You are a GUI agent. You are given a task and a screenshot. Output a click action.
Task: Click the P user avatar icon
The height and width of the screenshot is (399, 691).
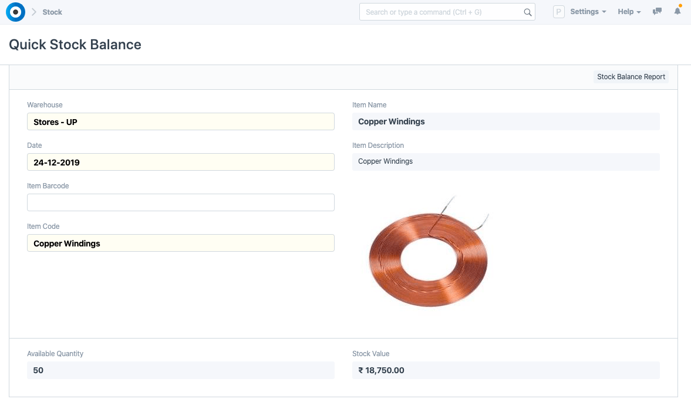558,12
